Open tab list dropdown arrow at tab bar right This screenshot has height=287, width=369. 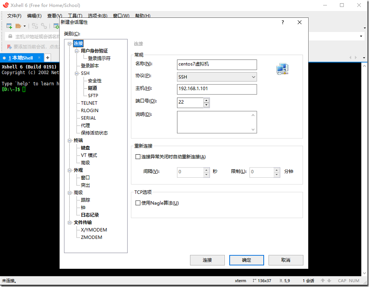[x=364, y=58]
